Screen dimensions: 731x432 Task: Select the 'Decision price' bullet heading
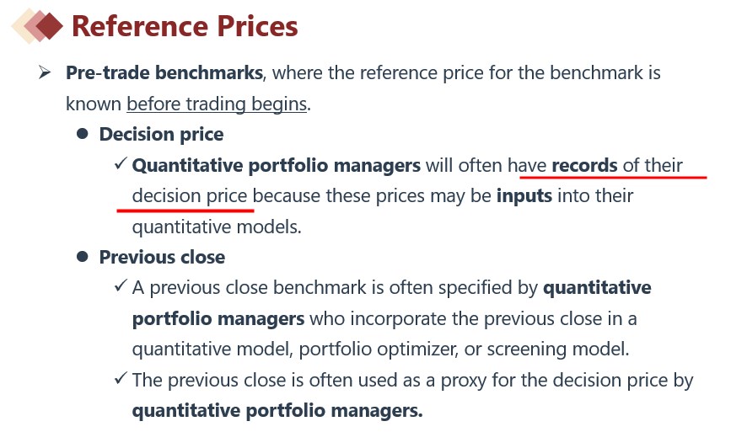(x=161, y=134)
